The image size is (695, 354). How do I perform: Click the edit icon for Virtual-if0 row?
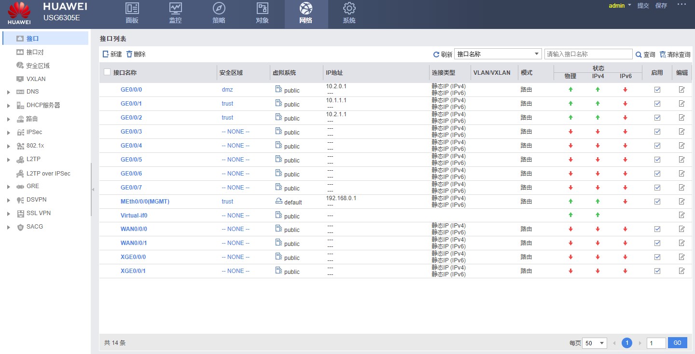pos(681,215)
